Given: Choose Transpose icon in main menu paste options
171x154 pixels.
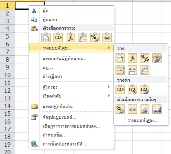Looking at the screenshot, I should [x=82, y=37].
